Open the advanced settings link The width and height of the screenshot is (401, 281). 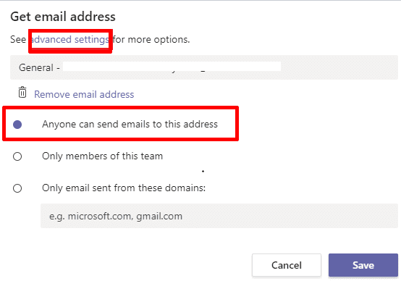click(69, 39)
